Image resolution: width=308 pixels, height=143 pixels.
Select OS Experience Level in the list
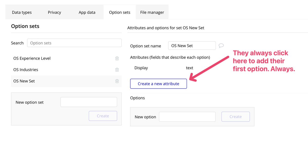point(66,58)
